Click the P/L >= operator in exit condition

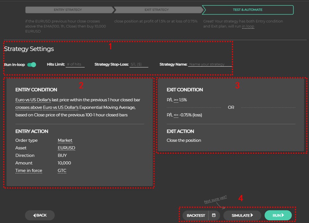176,100
